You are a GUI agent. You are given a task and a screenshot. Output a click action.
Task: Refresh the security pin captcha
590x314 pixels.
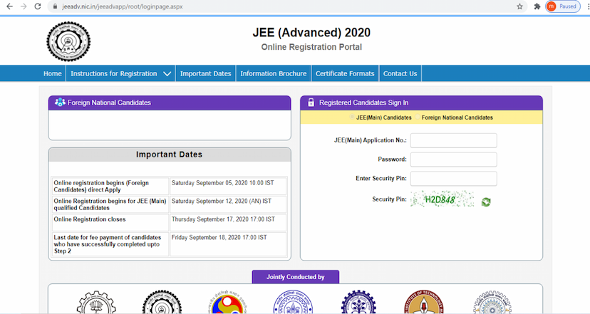(486, 202)
